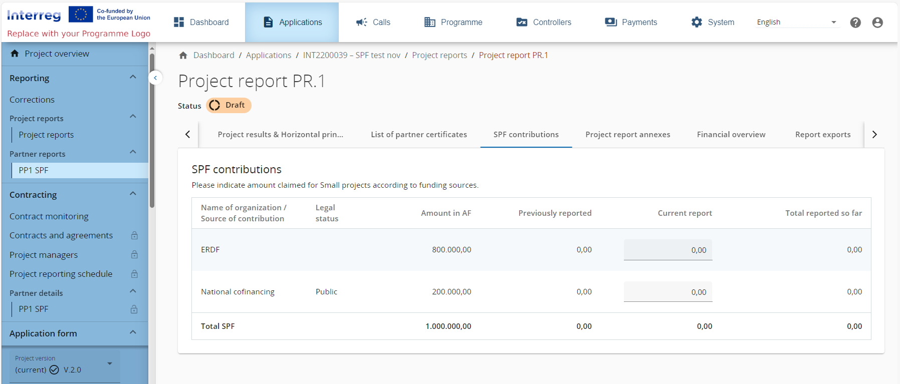Switch to Financial overview tab
This screenshot has height=384, width=900.
point(731,135)
